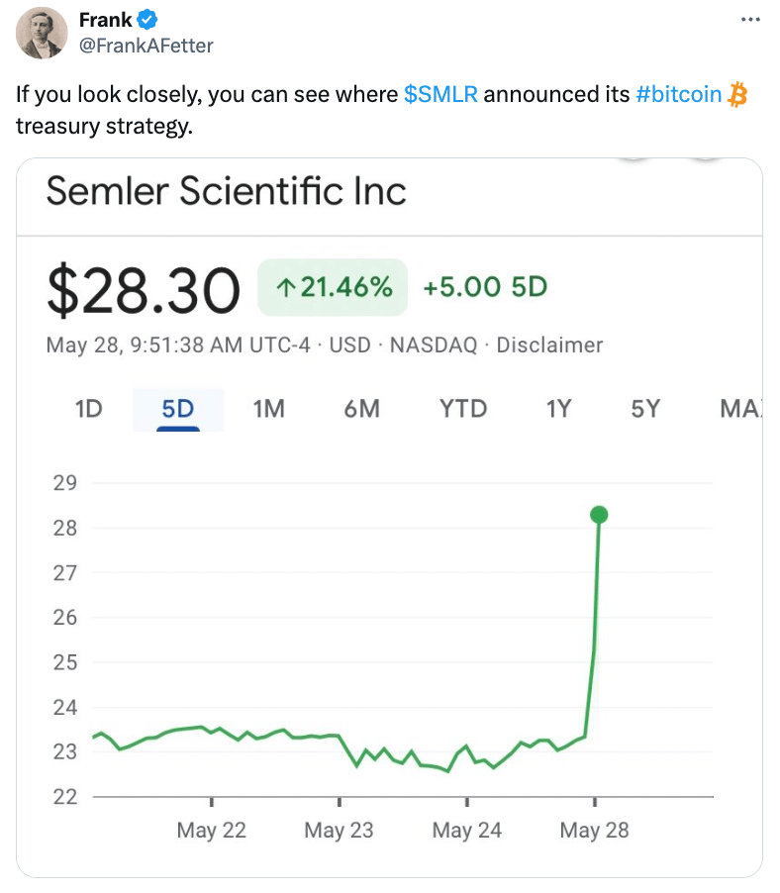Switch chart to 1Y range tab

click(558, 408)
